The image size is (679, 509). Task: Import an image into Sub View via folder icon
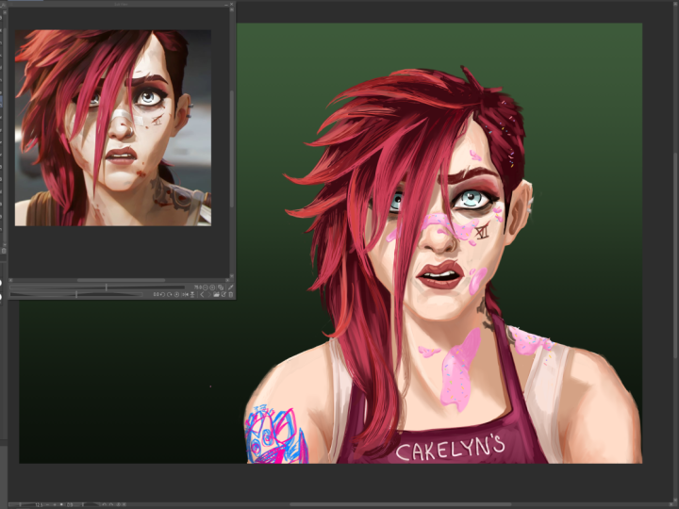click(x=217, y=295)
